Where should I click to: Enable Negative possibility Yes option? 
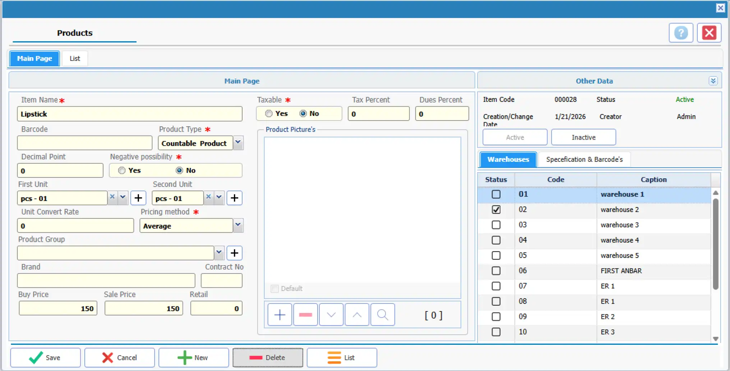click(122, 170)
